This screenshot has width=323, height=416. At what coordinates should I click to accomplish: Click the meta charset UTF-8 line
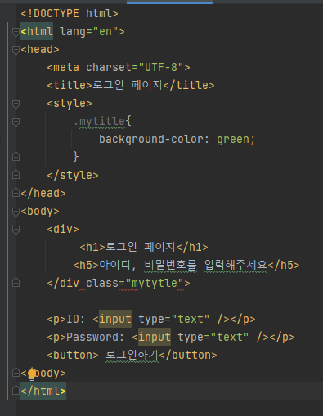tap(119, 67)
